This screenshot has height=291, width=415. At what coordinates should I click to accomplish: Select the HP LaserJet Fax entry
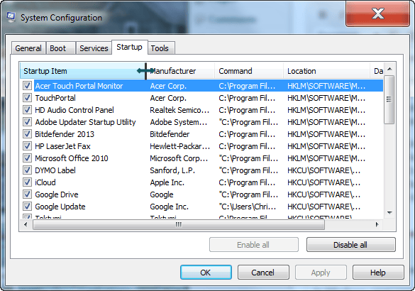coord(62,146)
